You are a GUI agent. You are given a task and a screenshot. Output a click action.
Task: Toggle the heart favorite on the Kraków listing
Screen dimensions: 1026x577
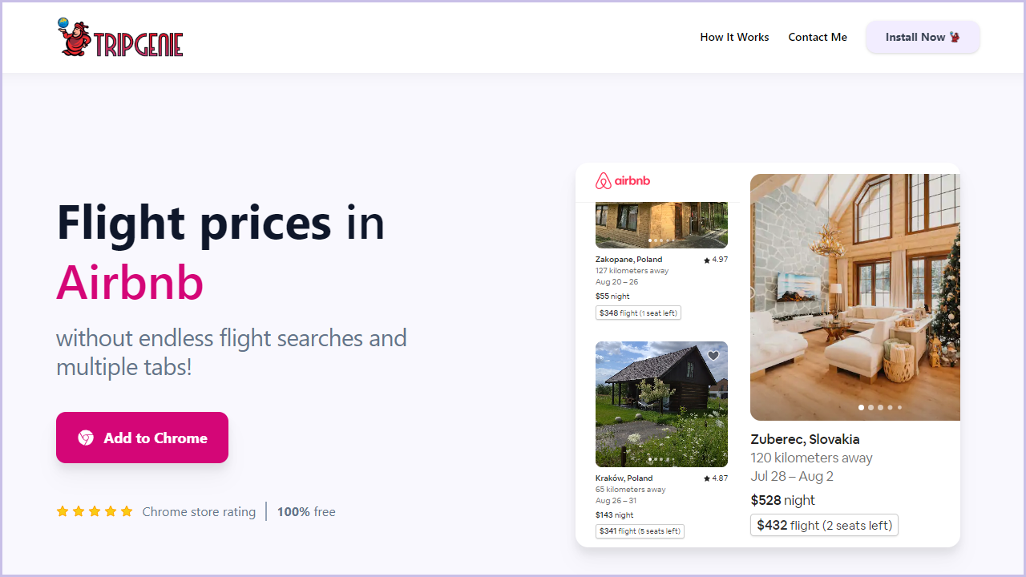coord(713,355)
